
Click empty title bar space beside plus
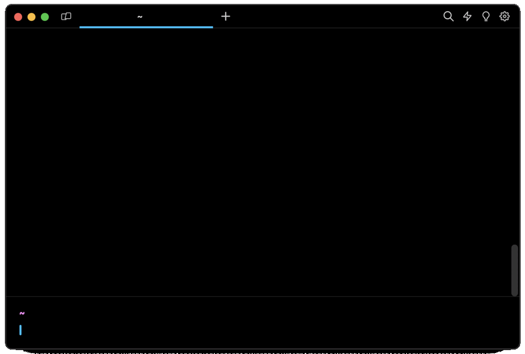334,17
